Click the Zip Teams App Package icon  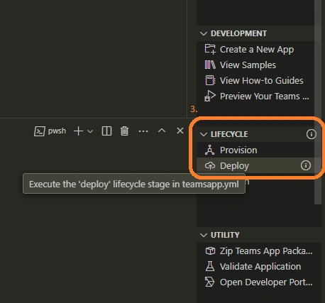point(210,250)
